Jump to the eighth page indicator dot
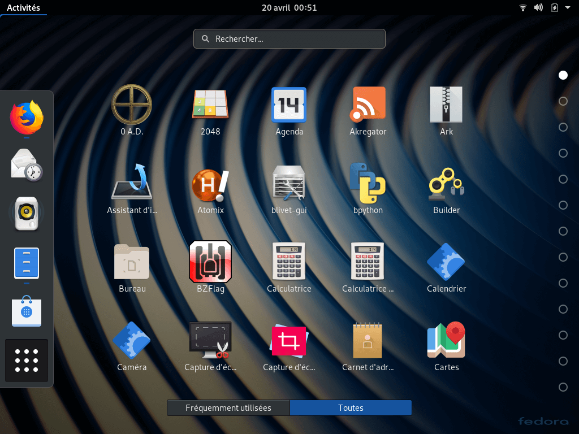Image resolution: width=579 pixels, height=434 pixels. 563,257
